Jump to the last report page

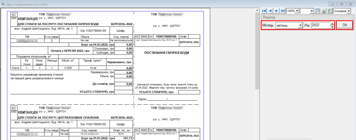(283, 11)
